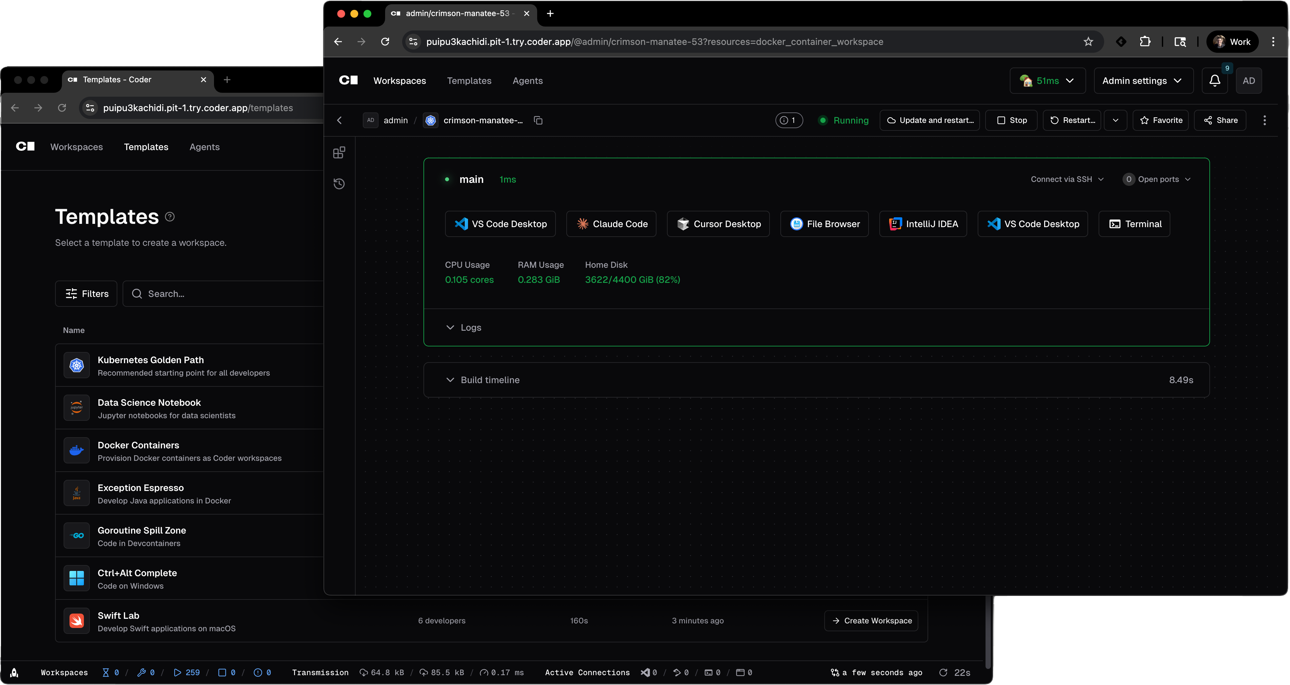The height and width of the screenshot is (685, 1290).
Task: Open File Browser app
Action: pos(824,224)
